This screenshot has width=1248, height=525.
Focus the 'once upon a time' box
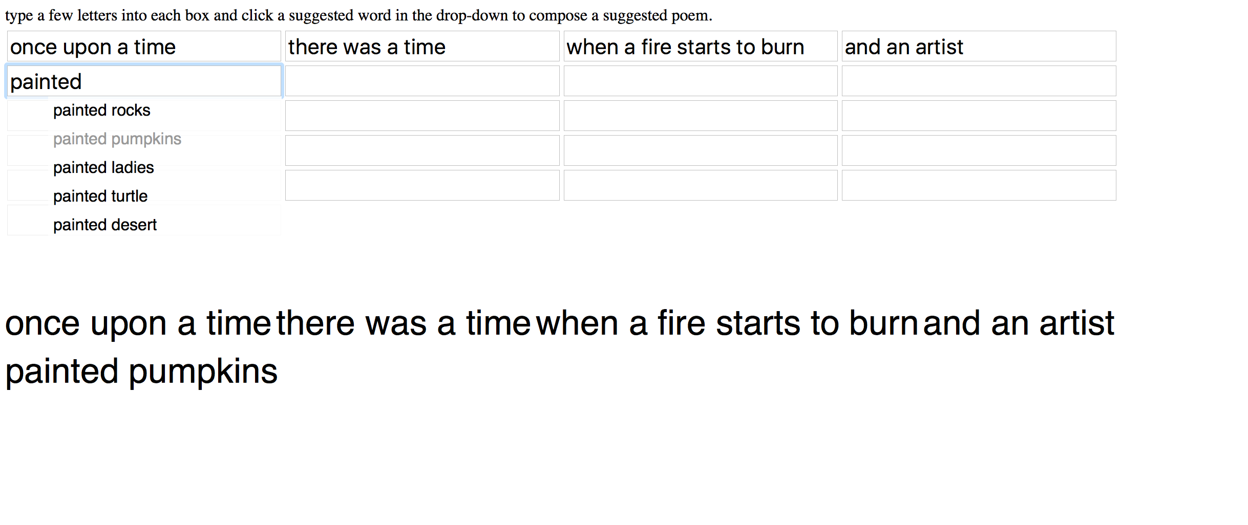(144, 47)
